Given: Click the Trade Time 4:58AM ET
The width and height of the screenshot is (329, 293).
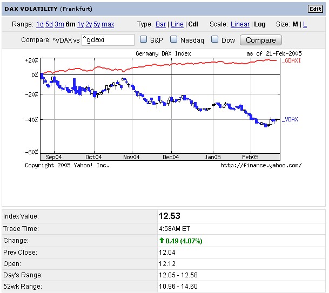Looking at the screenshot, I should [174, 229].
